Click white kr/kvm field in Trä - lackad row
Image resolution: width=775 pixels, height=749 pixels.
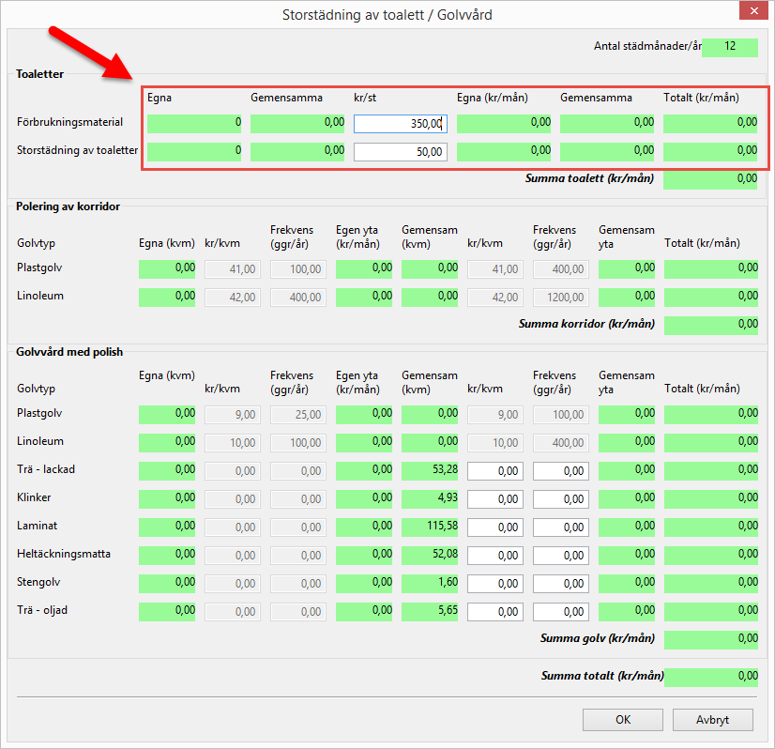(495, 470)
